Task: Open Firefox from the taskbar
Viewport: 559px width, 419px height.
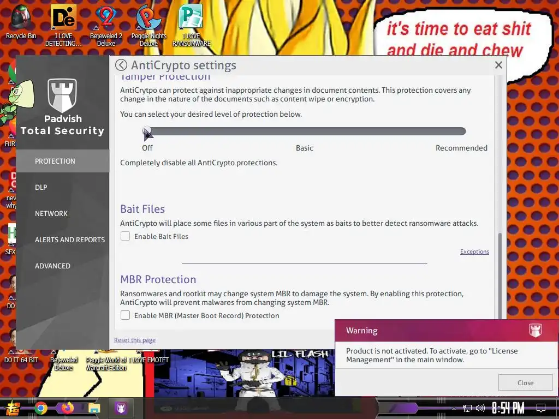Action: (67, 408)
